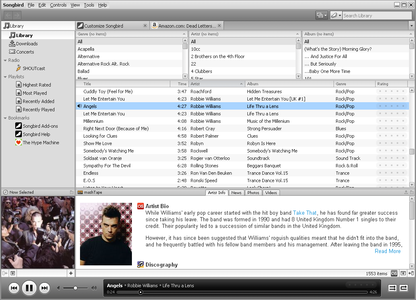Viewport: 416px width, 300px height.
Task: Pause the current song
Action: (x=29, y=288)
